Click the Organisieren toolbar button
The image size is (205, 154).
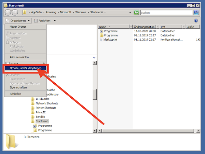tap(18, 20)
